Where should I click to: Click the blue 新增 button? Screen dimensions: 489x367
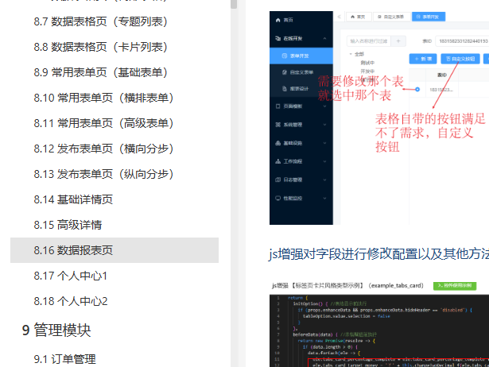[421, 59]
